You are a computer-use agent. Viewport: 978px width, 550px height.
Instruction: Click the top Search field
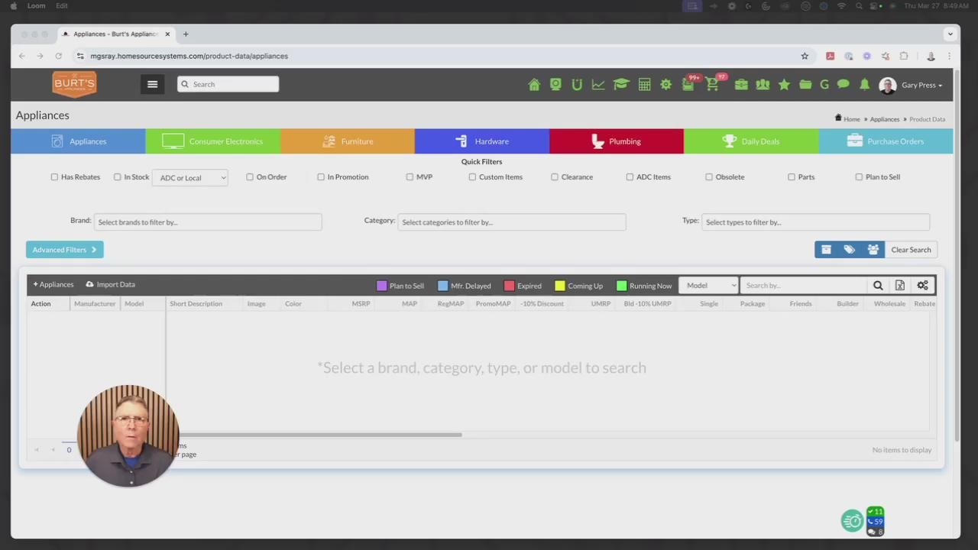[228, 84]
